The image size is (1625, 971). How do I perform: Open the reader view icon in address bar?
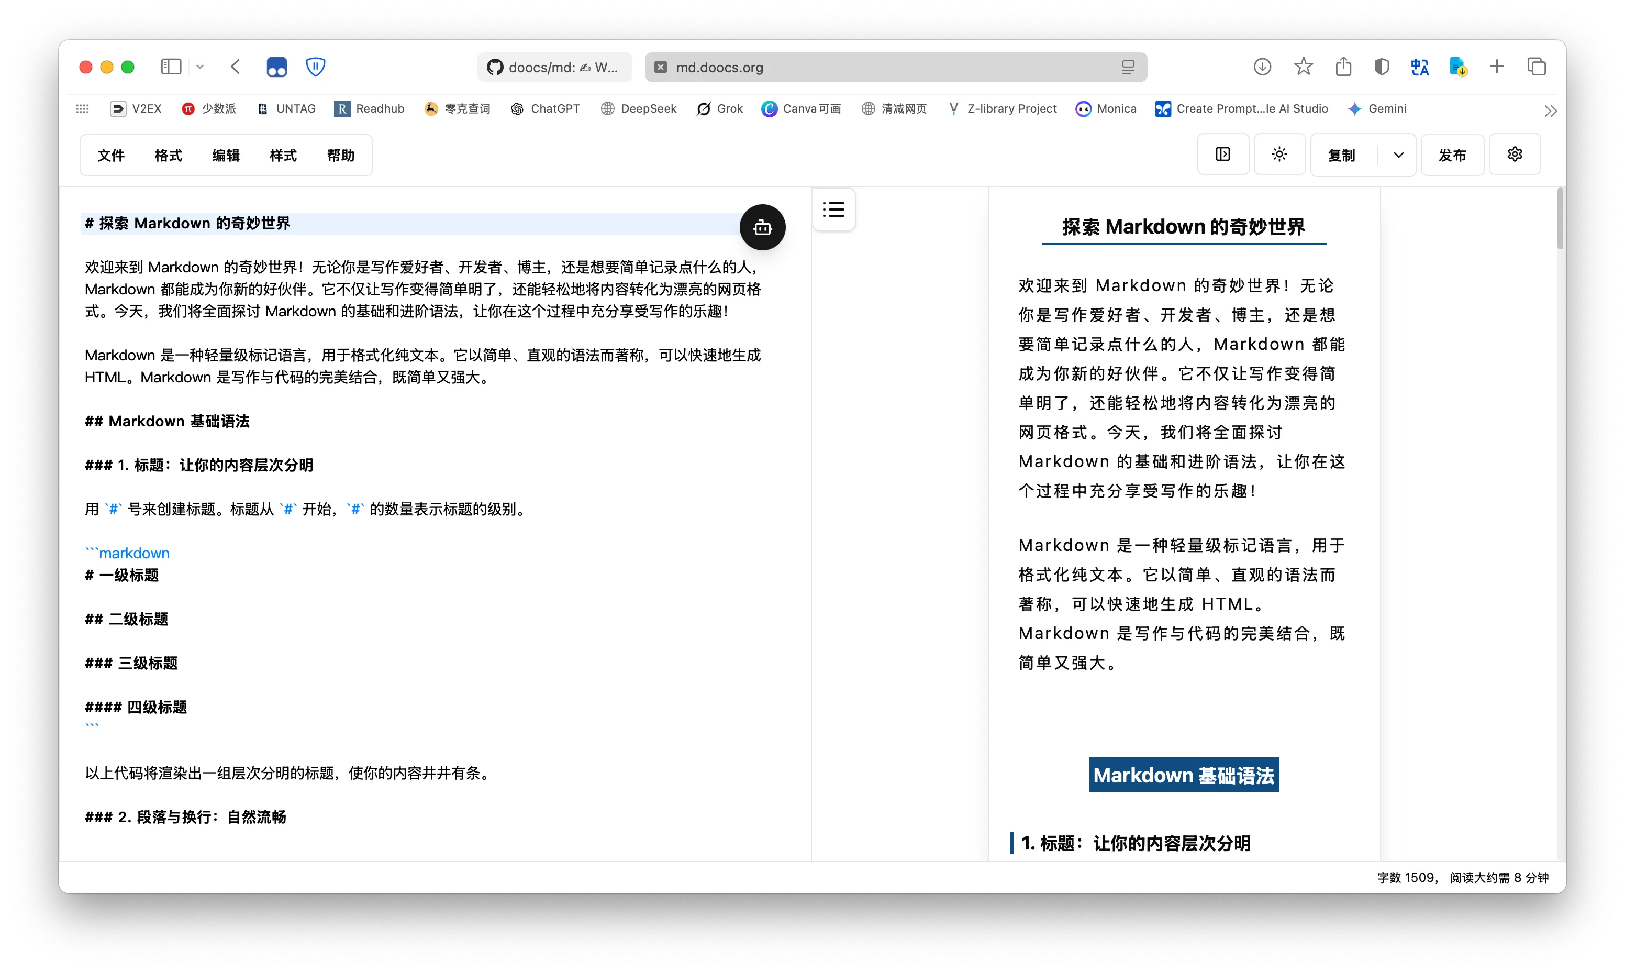click(1128, 68)
